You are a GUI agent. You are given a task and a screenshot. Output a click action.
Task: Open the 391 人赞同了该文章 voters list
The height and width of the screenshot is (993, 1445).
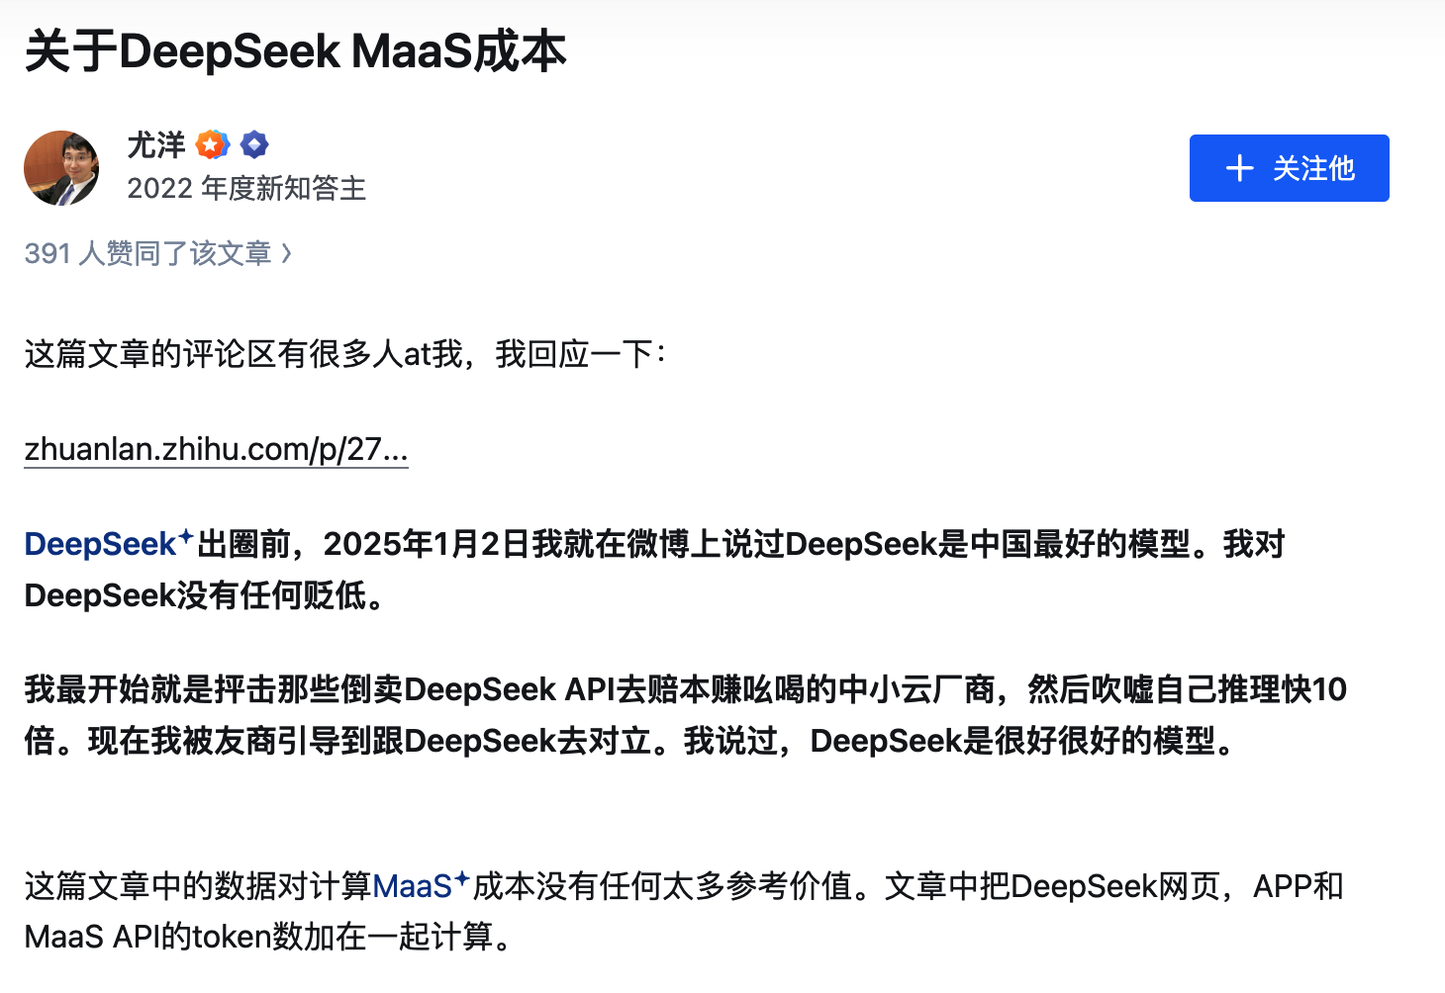coord(147,253)
